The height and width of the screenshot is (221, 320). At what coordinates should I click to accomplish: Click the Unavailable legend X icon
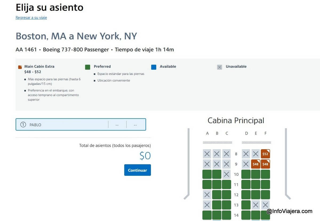219,67
